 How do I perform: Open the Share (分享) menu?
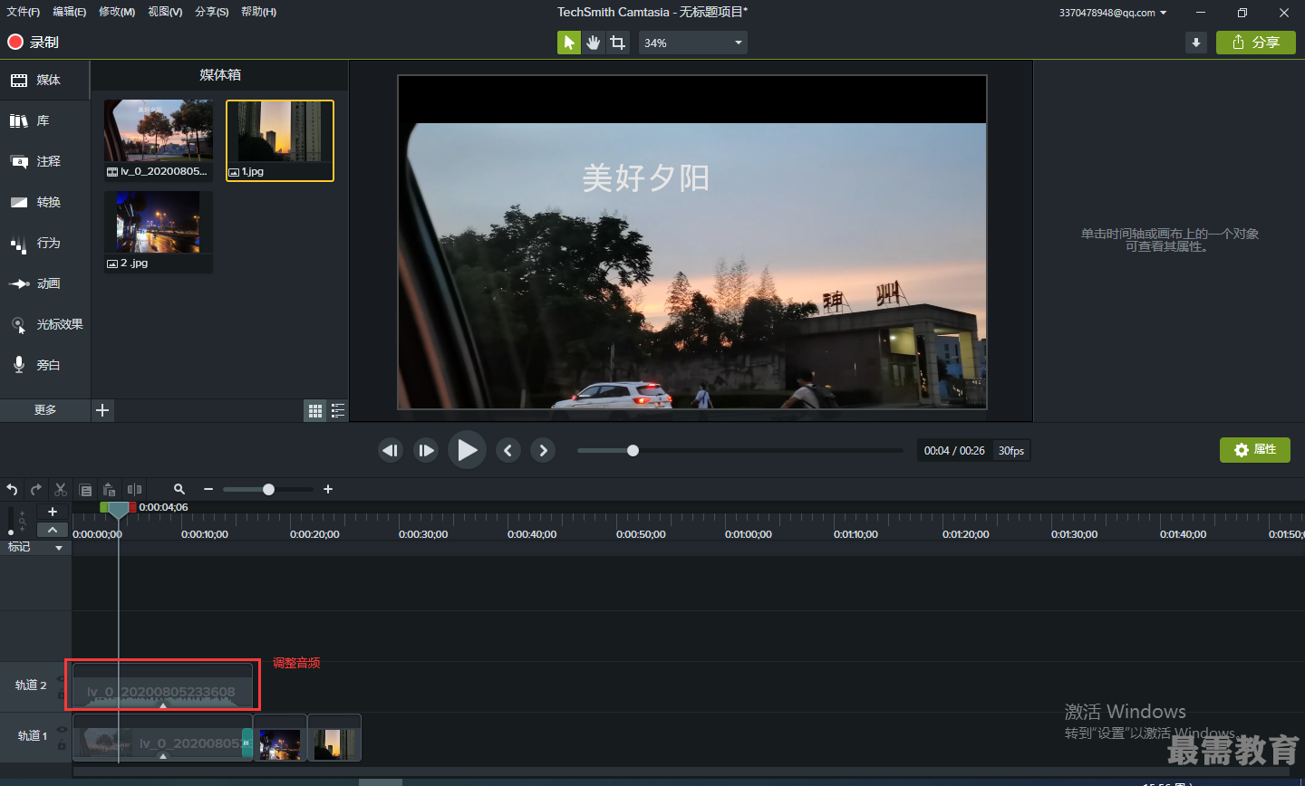(x=212, y=12)
